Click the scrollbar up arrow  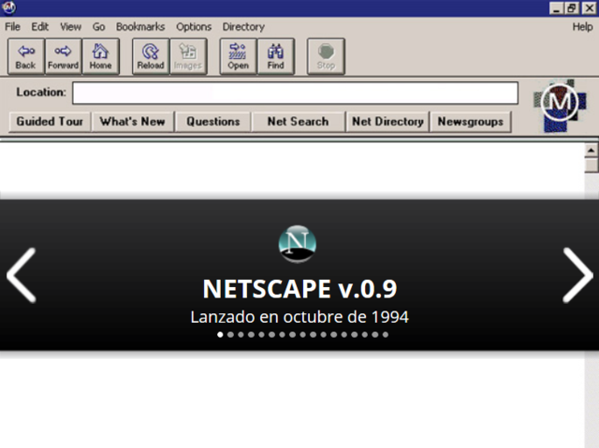click(x=591, y=150)
